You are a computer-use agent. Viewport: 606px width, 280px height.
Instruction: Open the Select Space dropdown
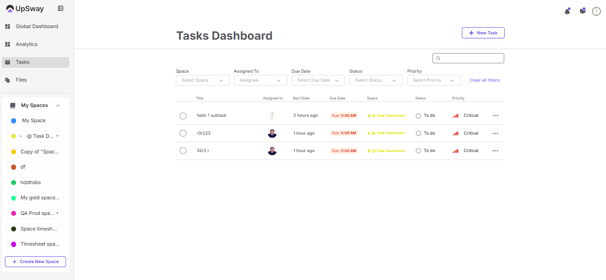(x=202, y=80)
